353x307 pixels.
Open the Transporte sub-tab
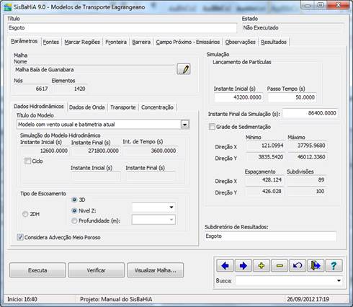123,107
